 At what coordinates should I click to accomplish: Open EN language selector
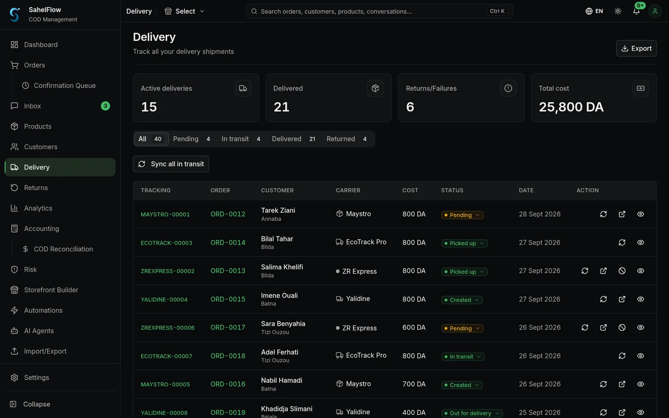[x=594, y=11]
